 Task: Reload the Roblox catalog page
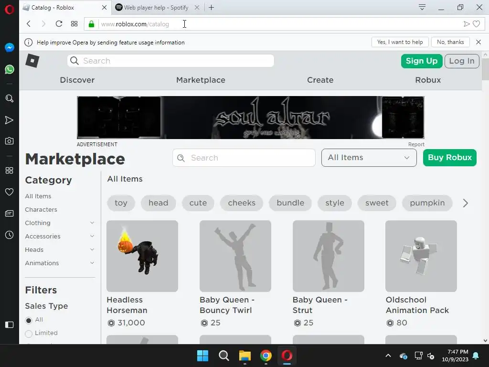click(59, 24)
